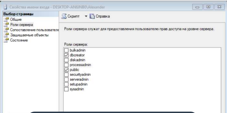Select the Общие page
The height and width of the screenshot is (113, 227).
point(16,19)
